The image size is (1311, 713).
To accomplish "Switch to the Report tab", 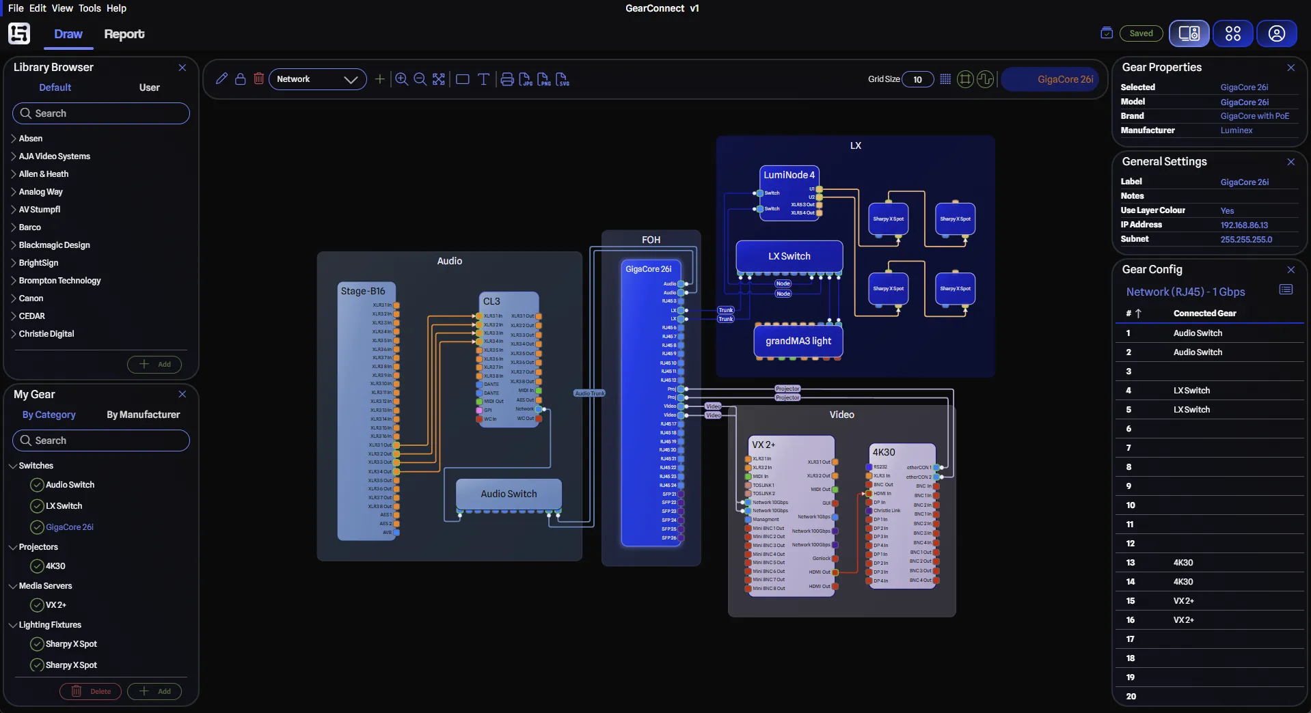I will (124, 34).
